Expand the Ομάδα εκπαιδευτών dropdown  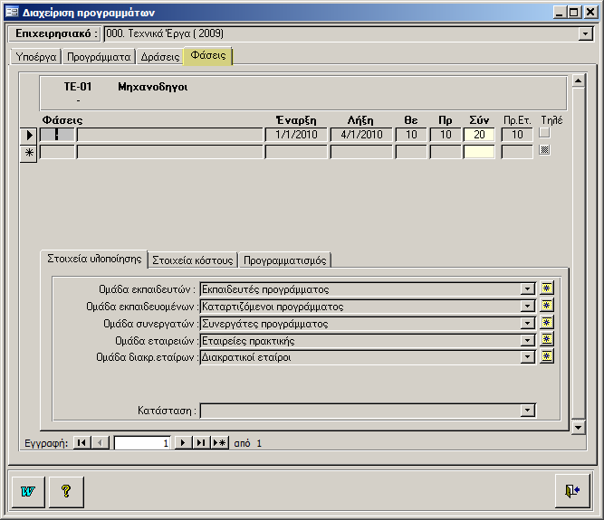click(x=528, y=289)
